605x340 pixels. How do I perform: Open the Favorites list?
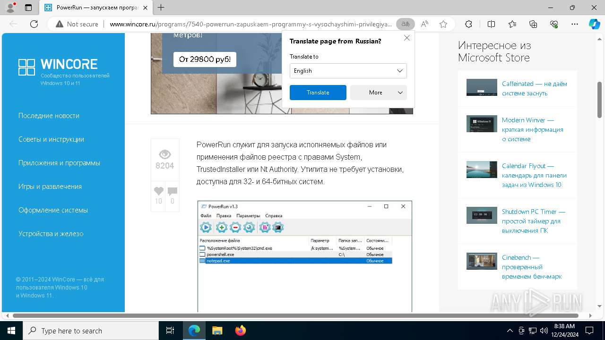coord(512,24)
